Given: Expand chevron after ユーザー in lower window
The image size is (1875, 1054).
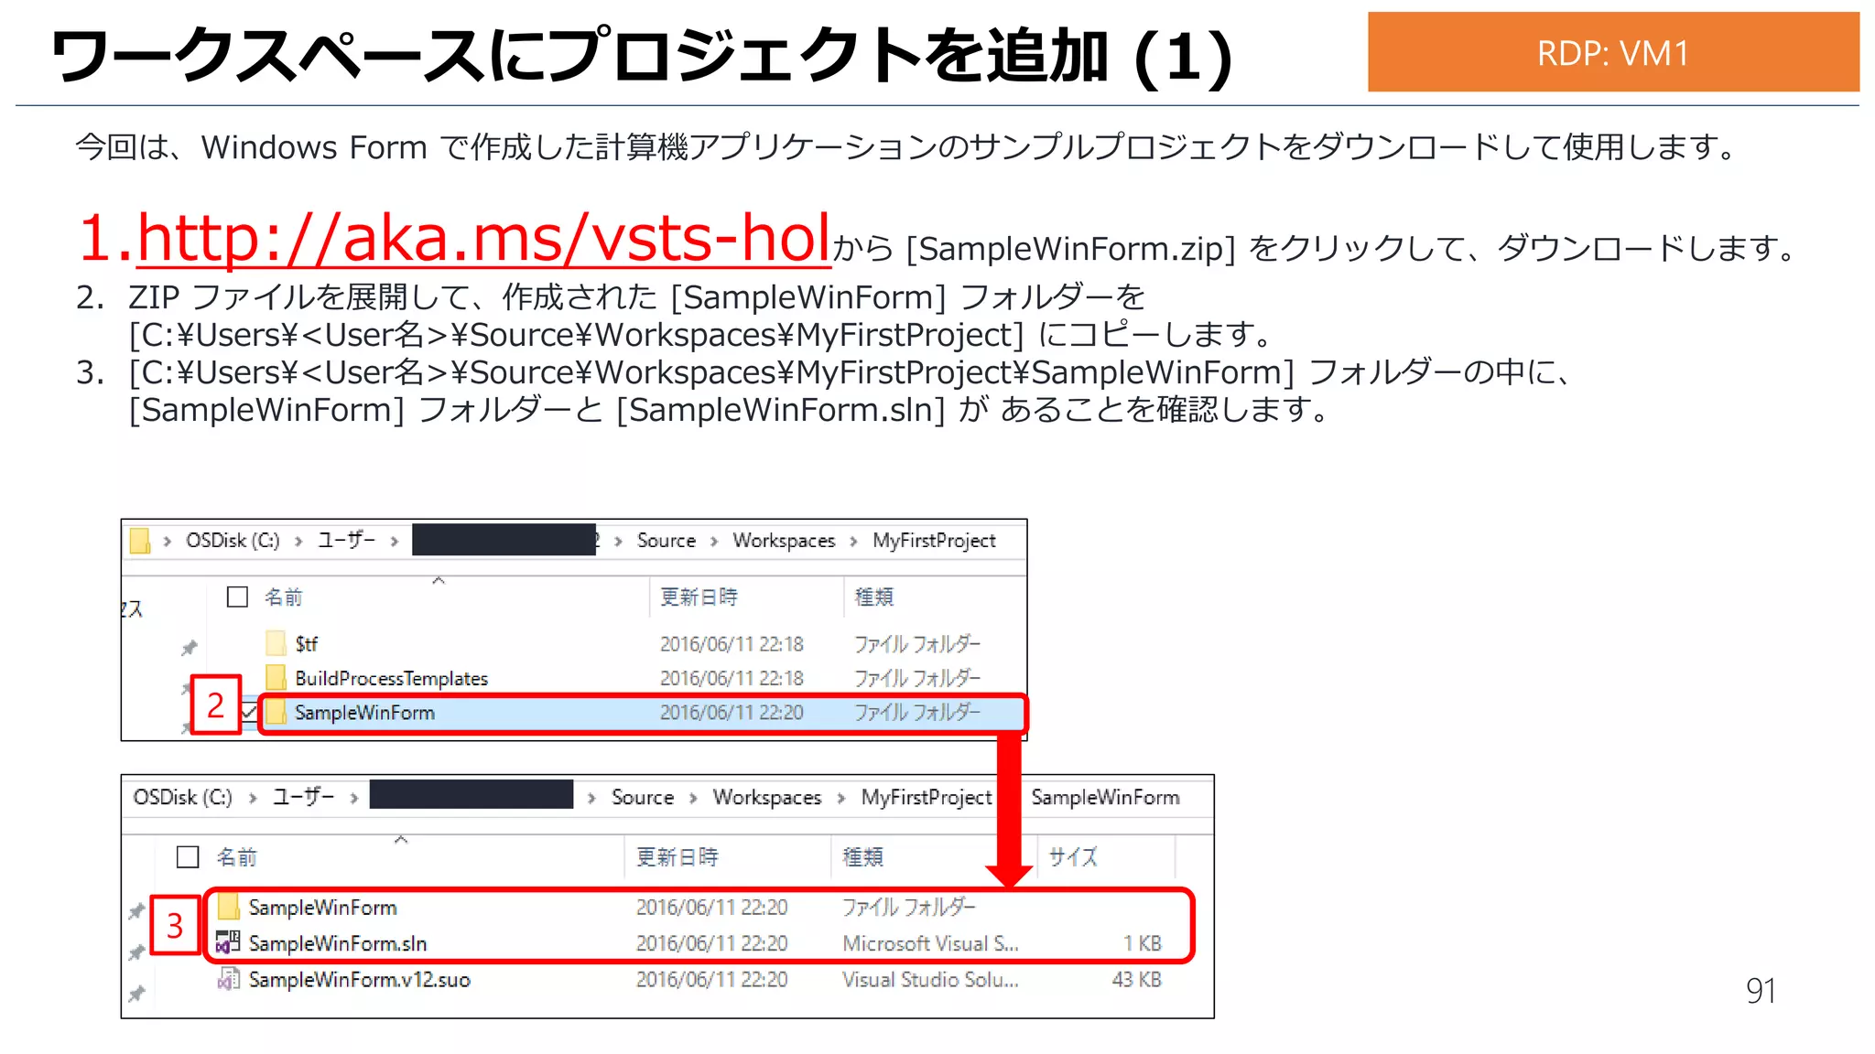Looking at the screenshot, I should coord(353,798).
